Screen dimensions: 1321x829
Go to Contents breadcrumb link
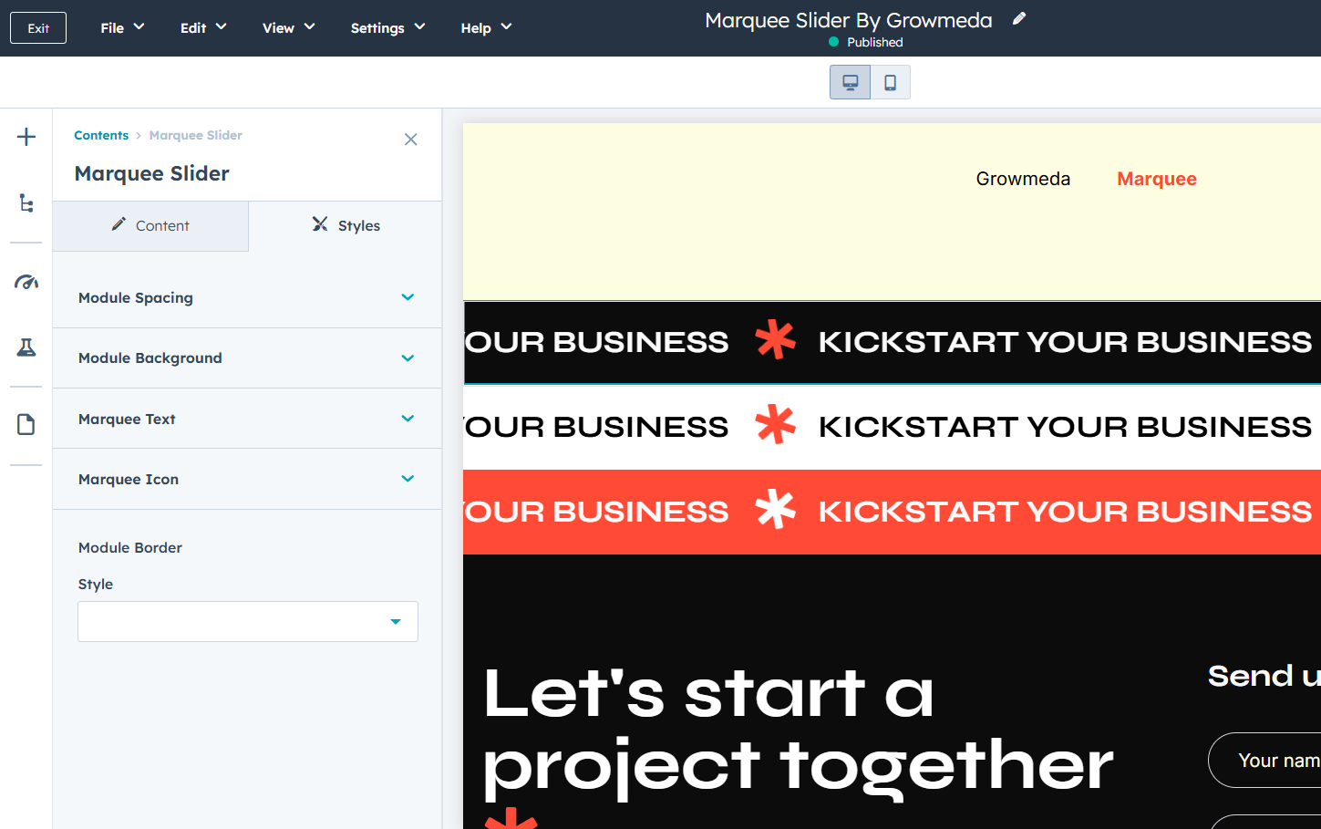point(101,135)
